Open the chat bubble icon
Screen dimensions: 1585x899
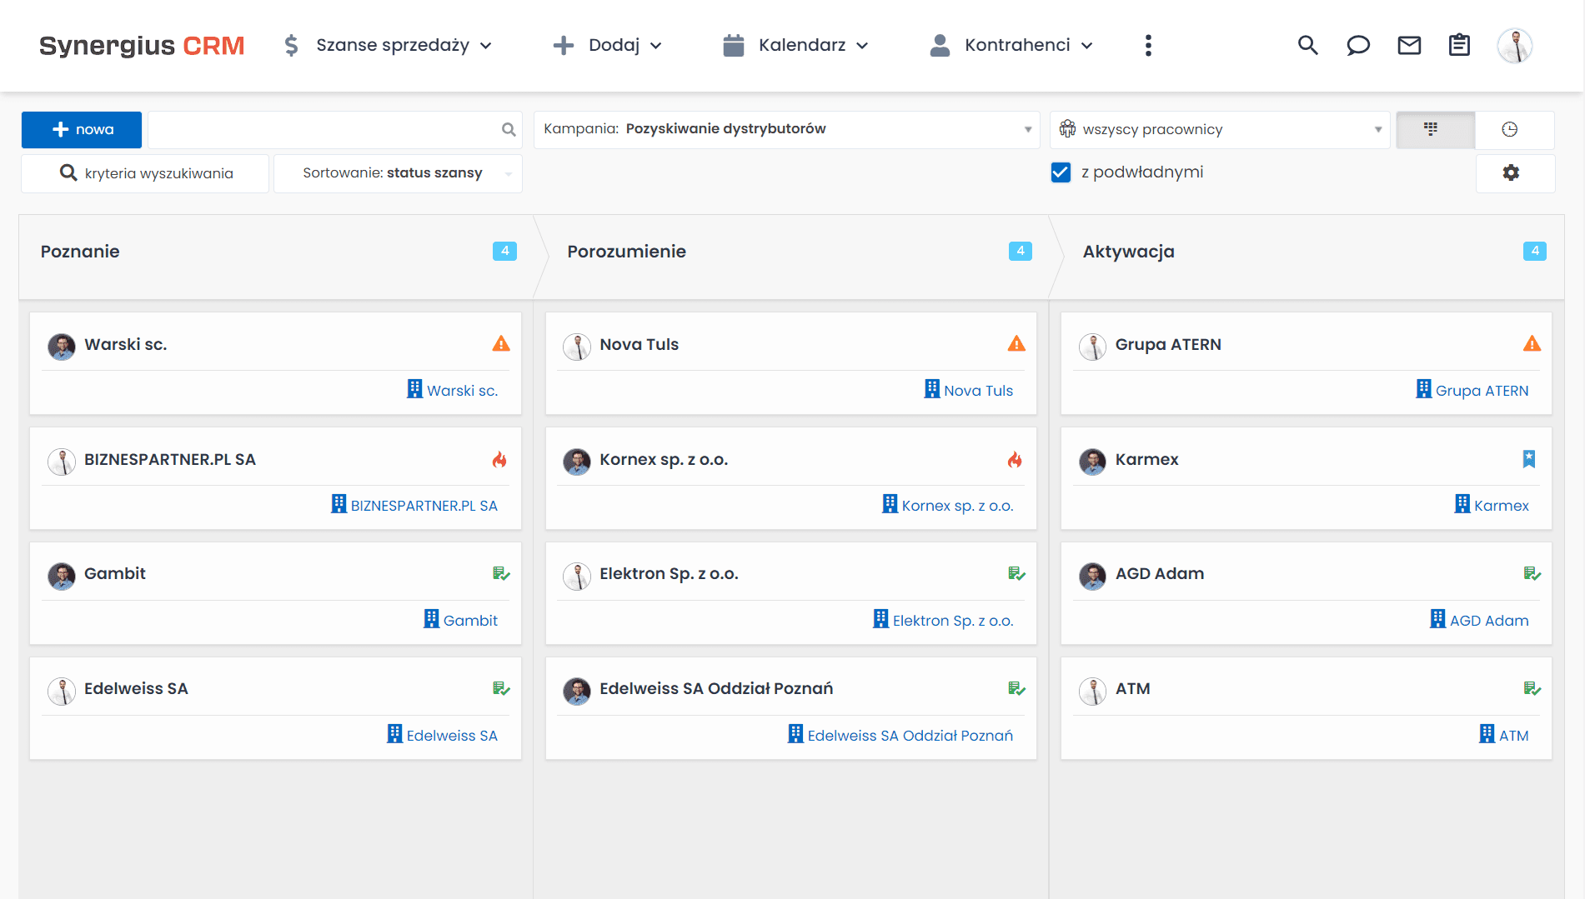(x=1358, y=46)
